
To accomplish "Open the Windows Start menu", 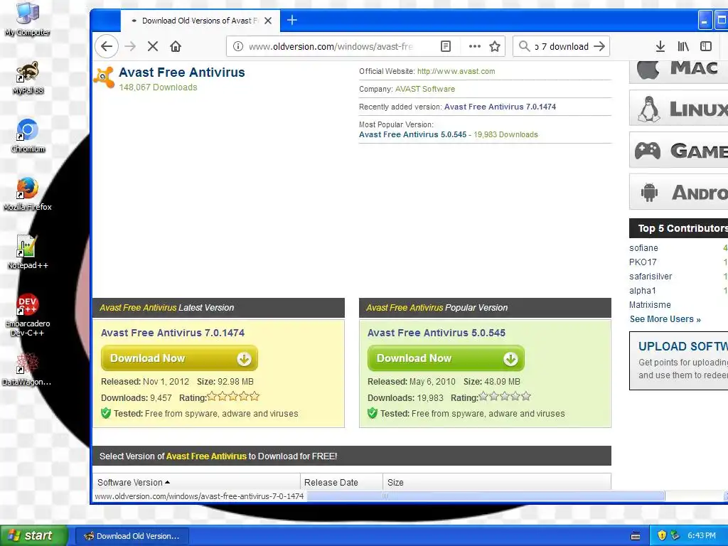I will tap(34, 535).
